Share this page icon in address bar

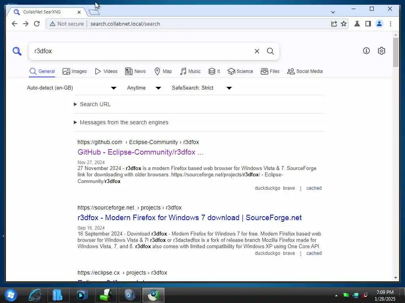click(334, 24)
